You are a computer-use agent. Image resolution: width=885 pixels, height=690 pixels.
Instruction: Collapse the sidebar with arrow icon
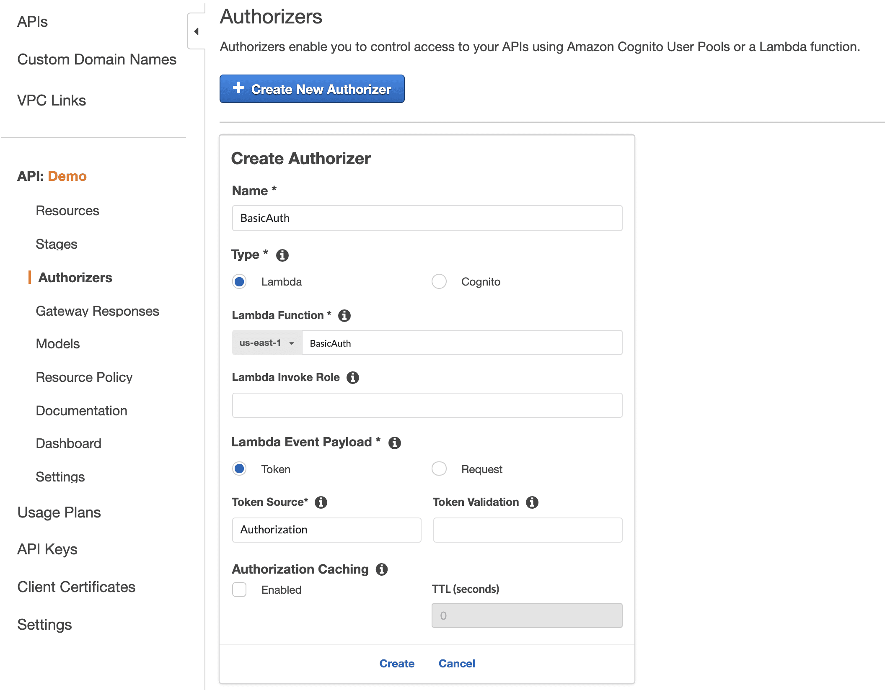(196, 31)
